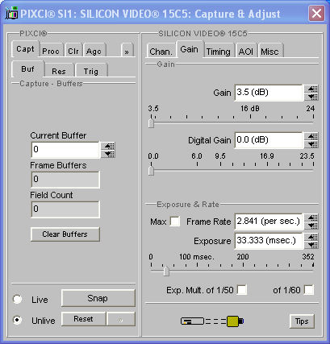Screen dimensions: 330x344
Task: Decrease Digital Gain with the down stepper arrow
Action: (x=311, y=144)
